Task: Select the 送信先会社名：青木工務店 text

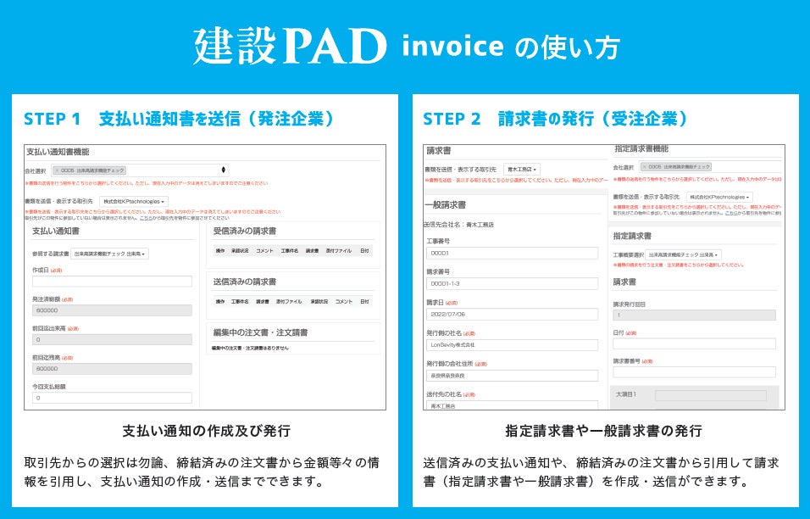Action: coord(458,225)
